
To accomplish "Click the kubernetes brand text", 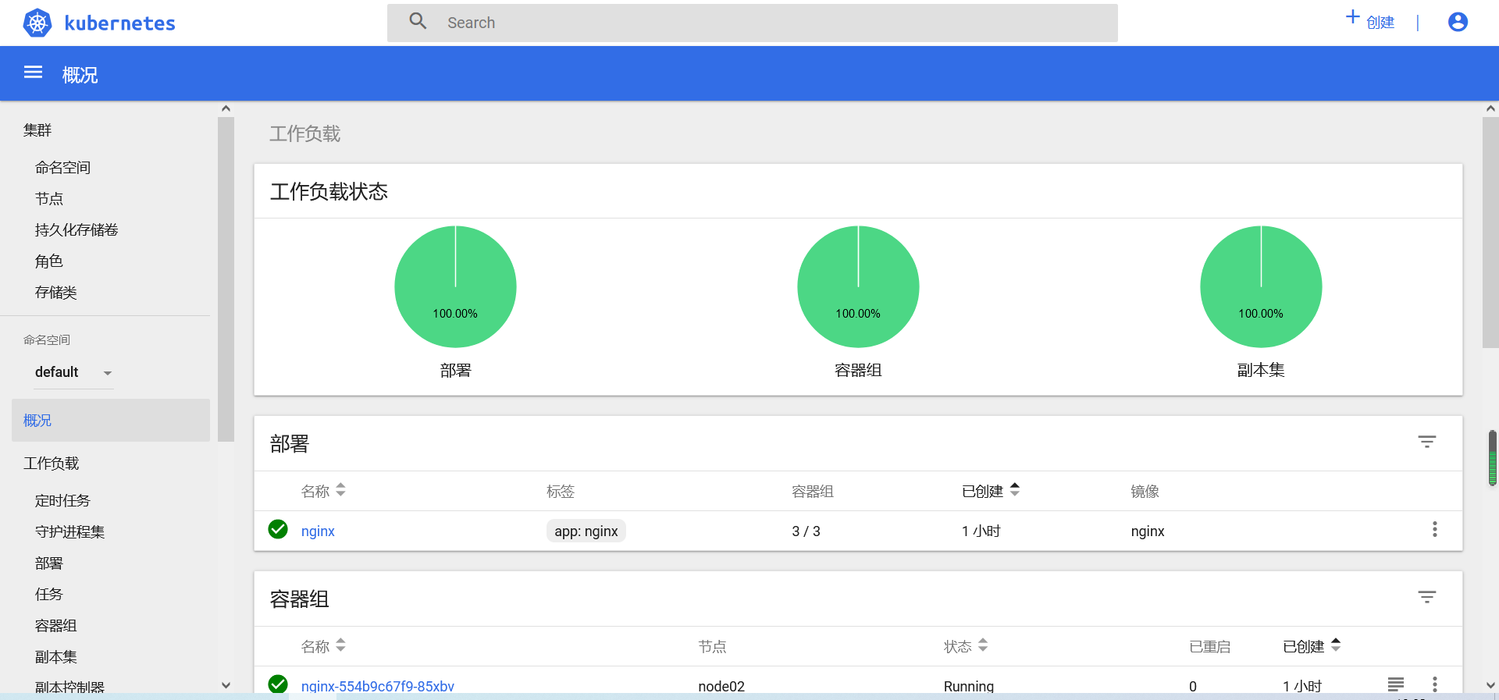I will coord(119,23).
